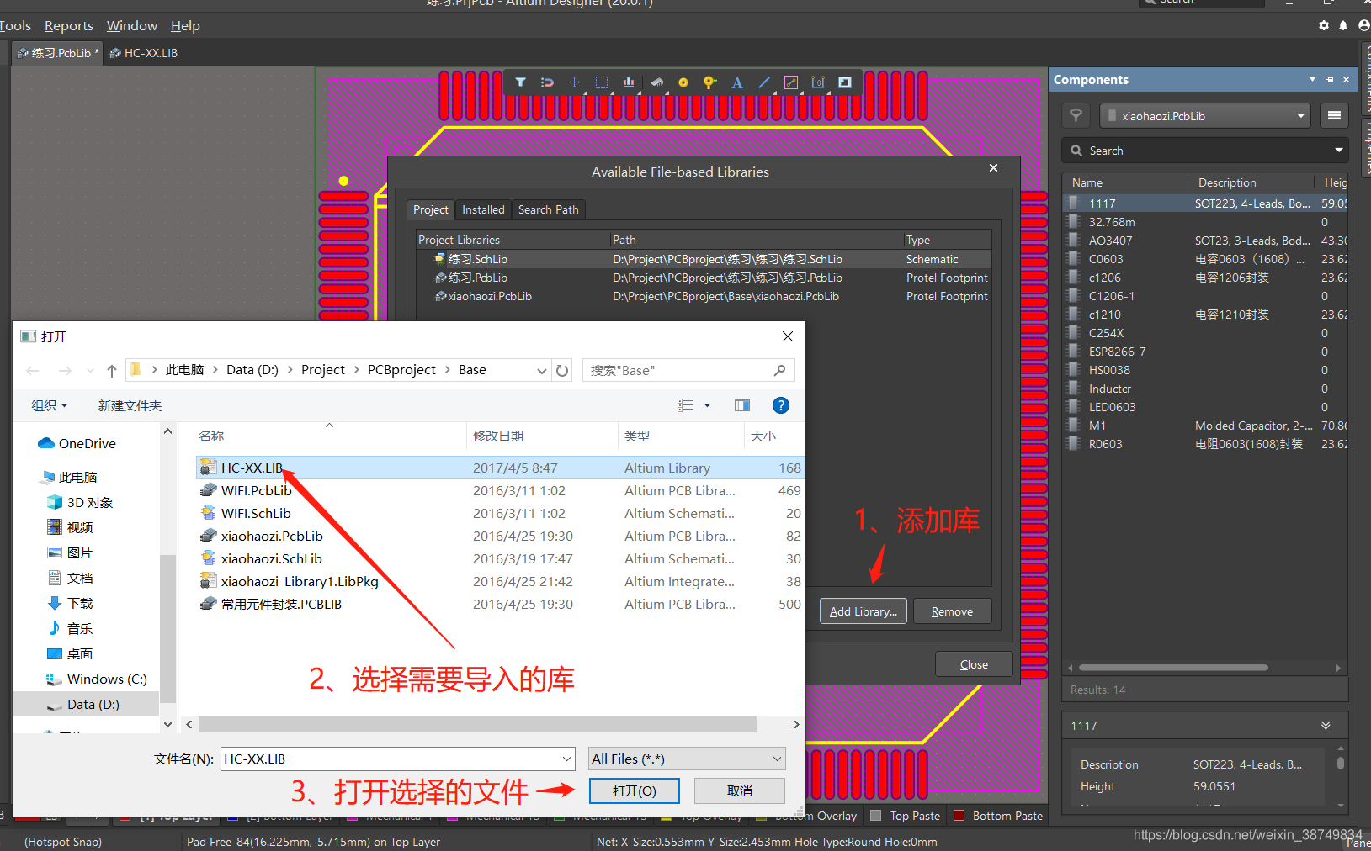The width and height of the screenshot is (1371, 851).
Task: Pin the Components panel
Action: (1330, 80)
